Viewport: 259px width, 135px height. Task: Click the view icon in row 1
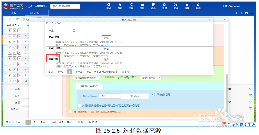click(10, 31)
